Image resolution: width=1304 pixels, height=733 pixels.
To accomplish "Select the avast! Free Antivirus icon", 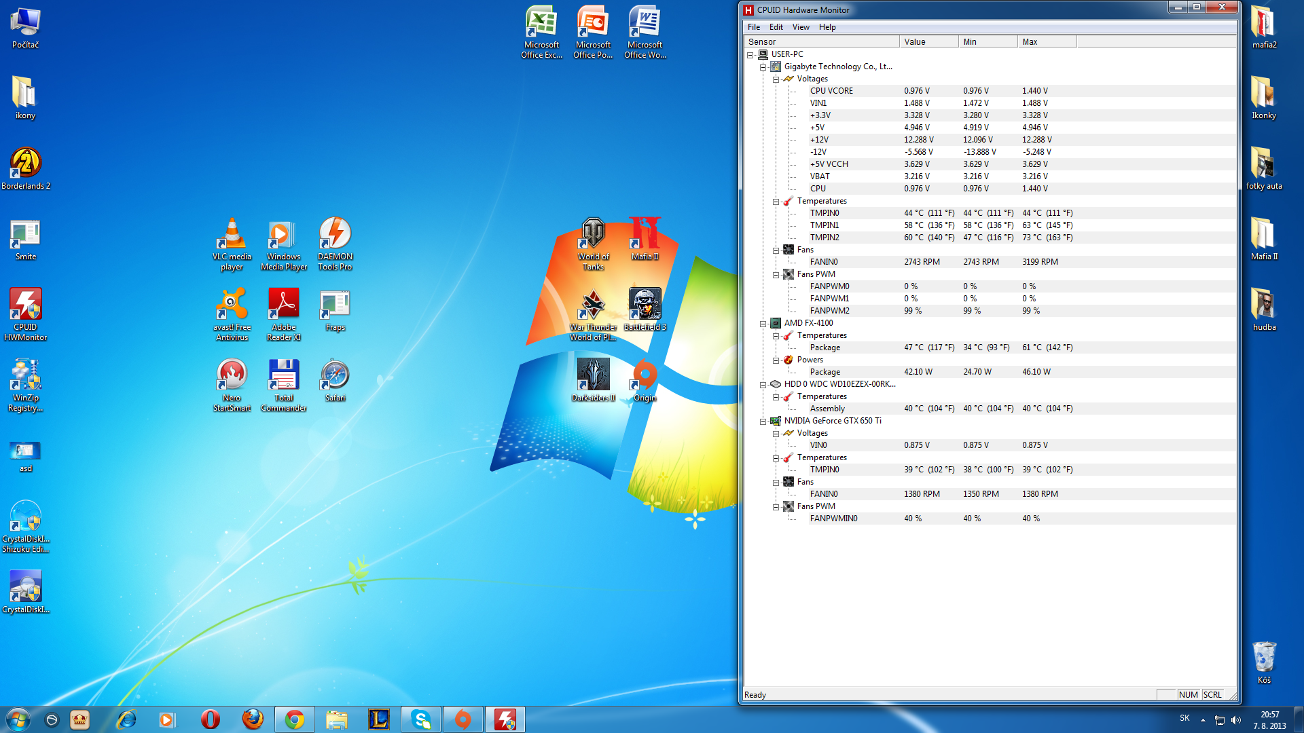I will coord(232,314).
